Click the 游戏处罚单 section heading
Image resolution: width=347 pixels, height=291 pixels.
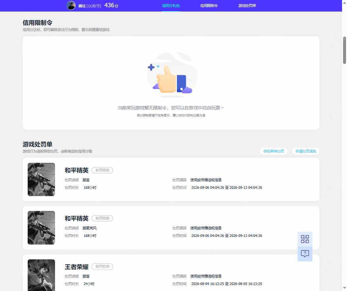pos(37,144)
